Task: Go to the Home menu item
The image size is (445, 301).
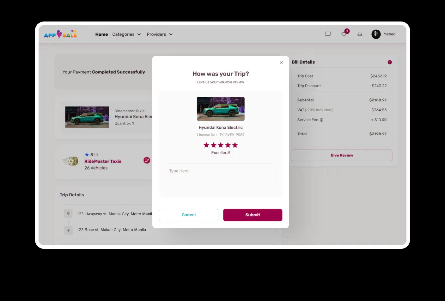Action: [x=101, y=34]
